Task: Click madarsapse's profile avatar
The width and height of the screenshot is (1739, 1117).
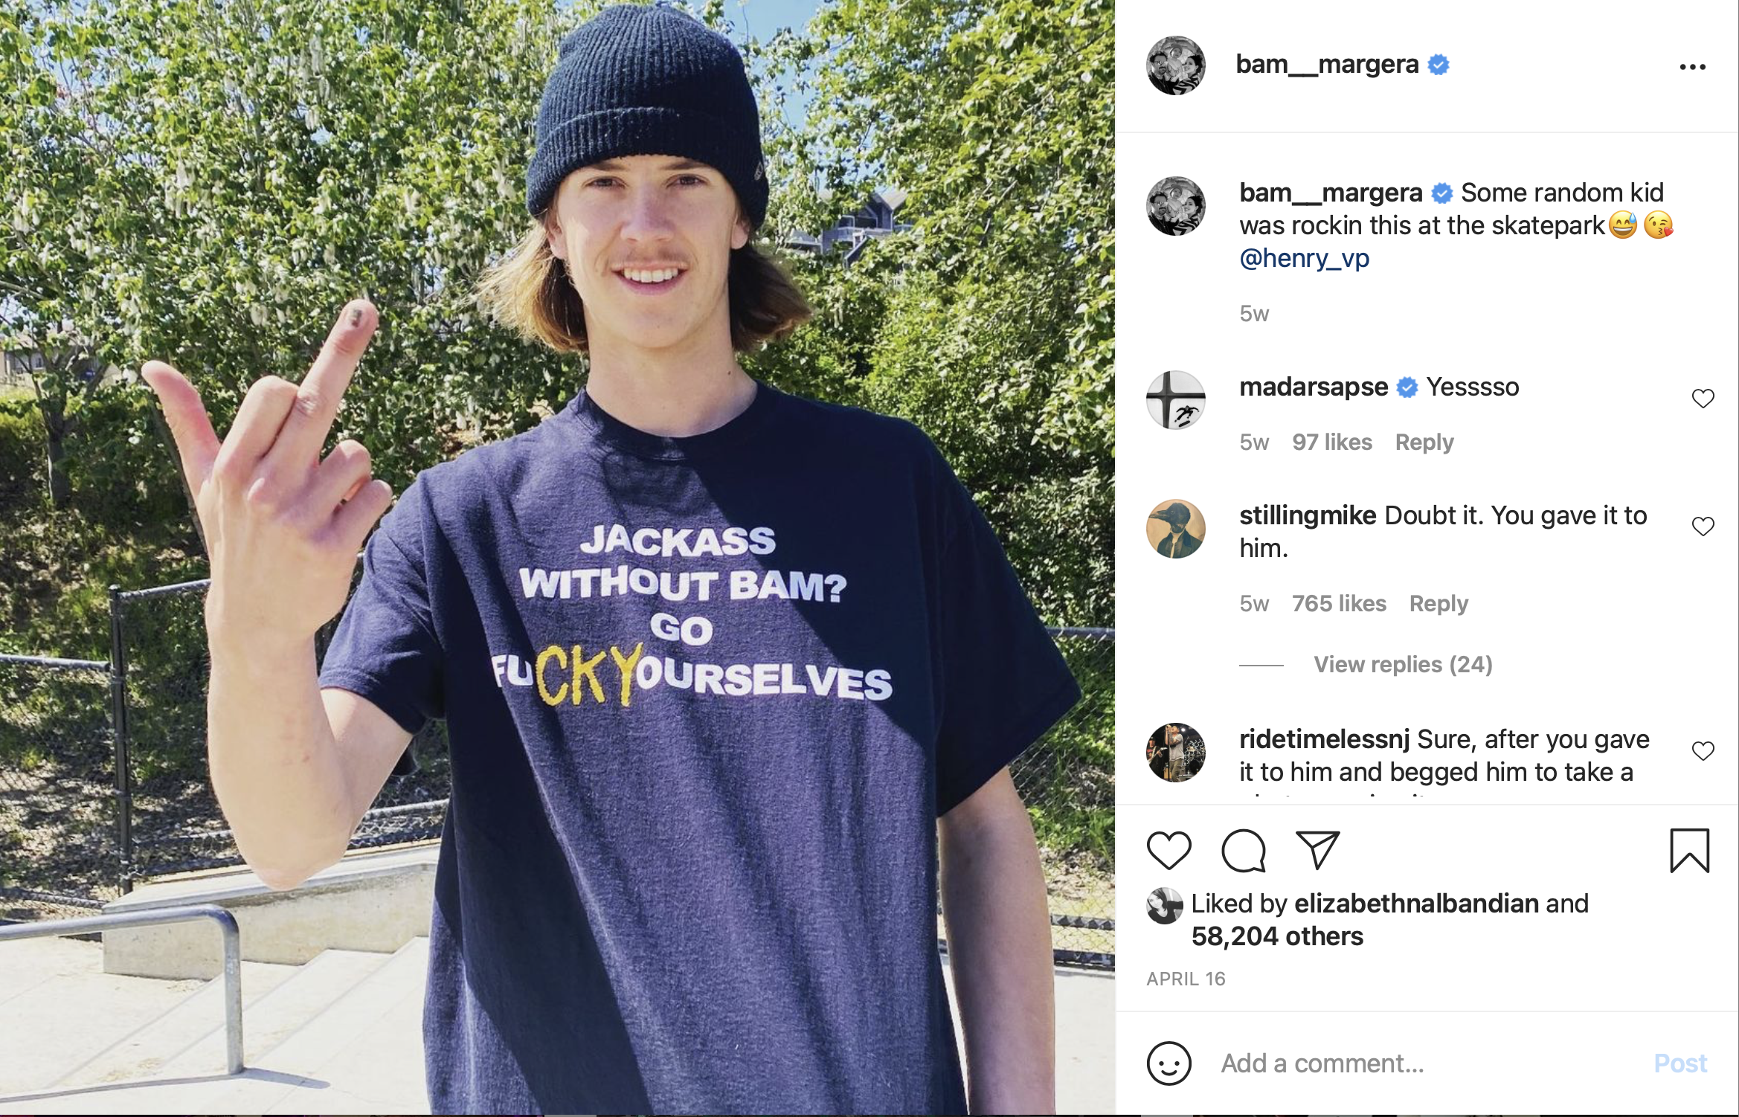Action: point(1175,399)
